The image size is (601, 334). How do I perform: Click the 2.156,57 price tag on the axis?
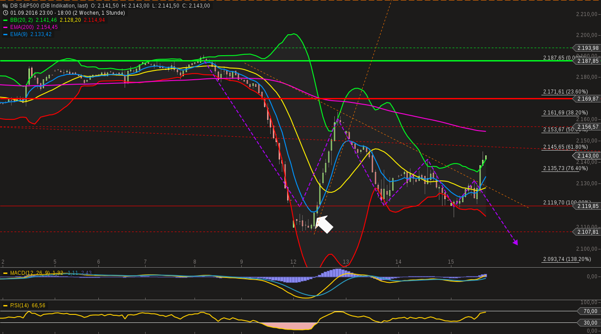tap(585, 127)
